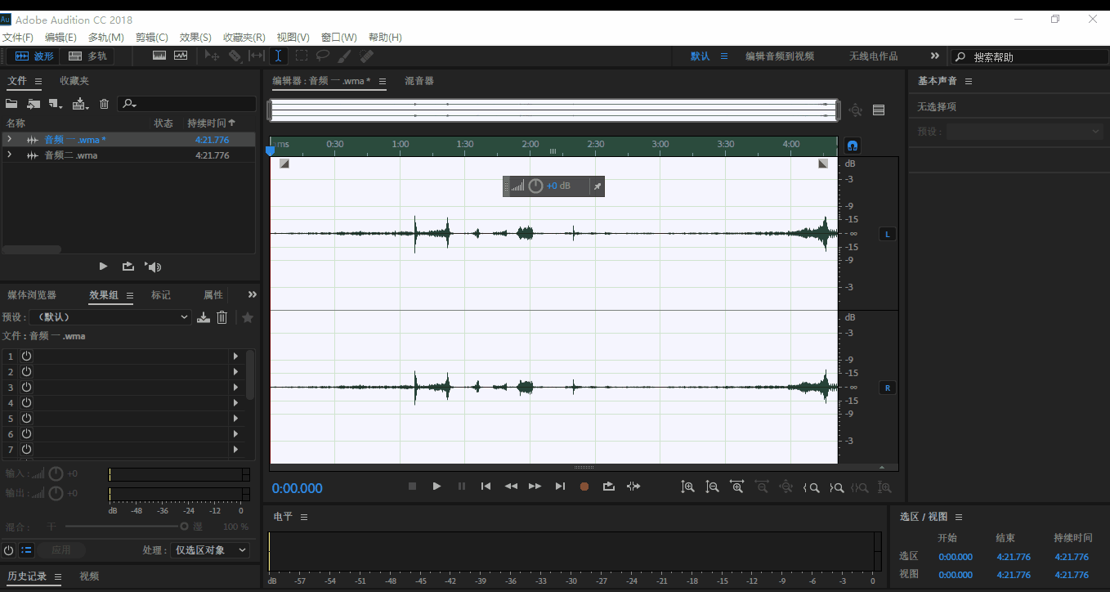
Task: Switch to the 标记 tab
Action: coord(161,295)
